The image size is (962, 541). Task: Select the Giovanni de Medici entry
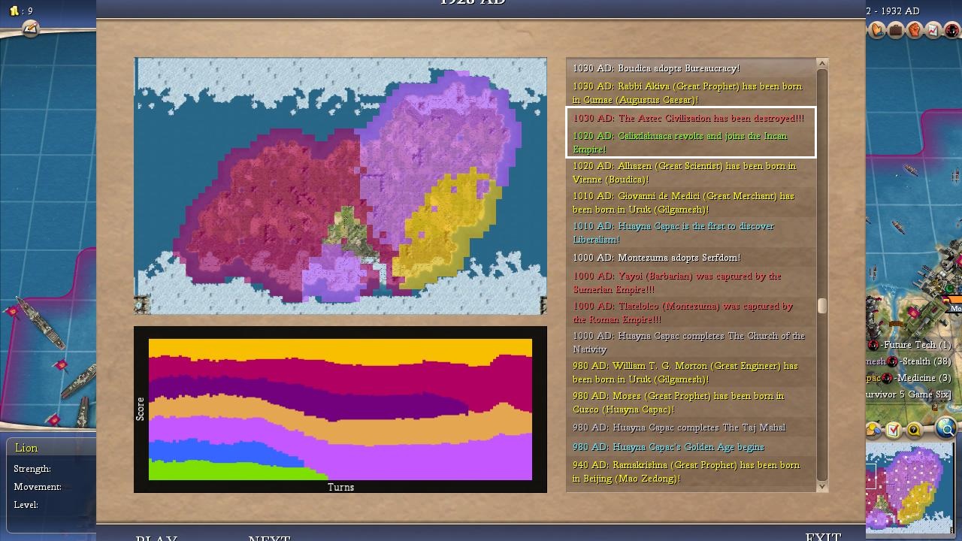691,203
